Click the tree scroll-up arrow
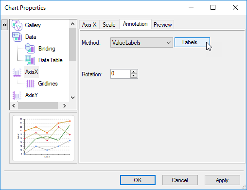This screenshot has width=247, height=190. click(72, 24)
